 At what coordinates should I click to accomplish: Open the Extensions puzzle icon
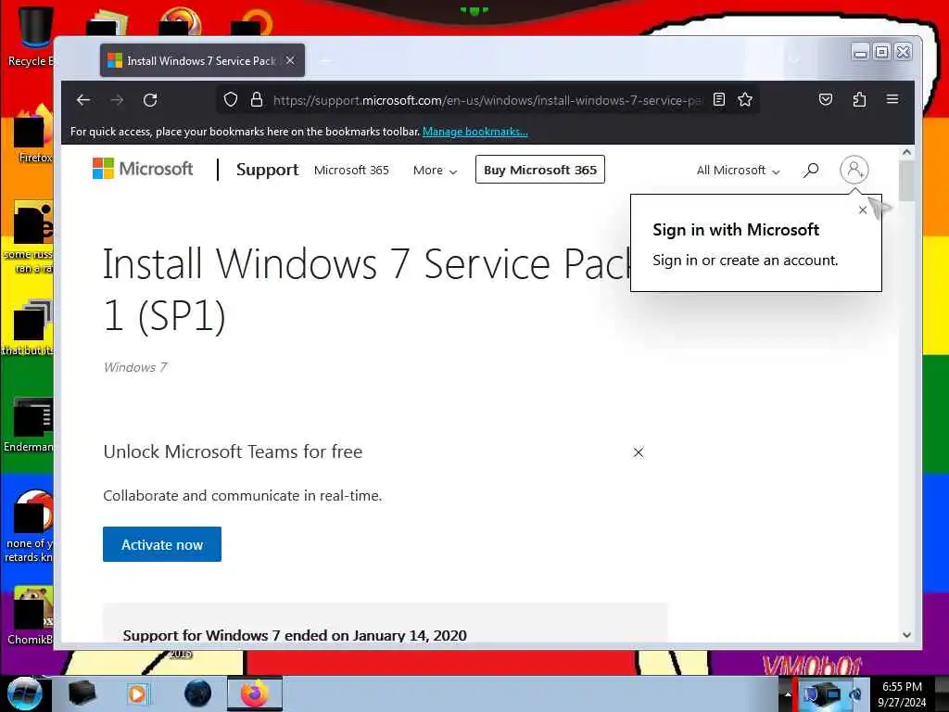(x=859, y=100)
